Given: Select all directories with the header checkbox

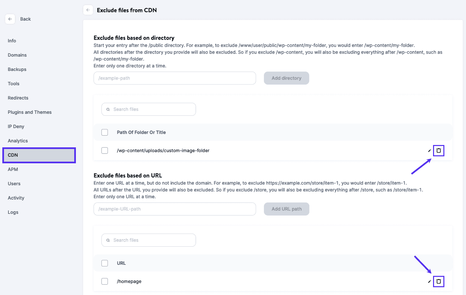Looking at the screenshot, I should point(105,132).
